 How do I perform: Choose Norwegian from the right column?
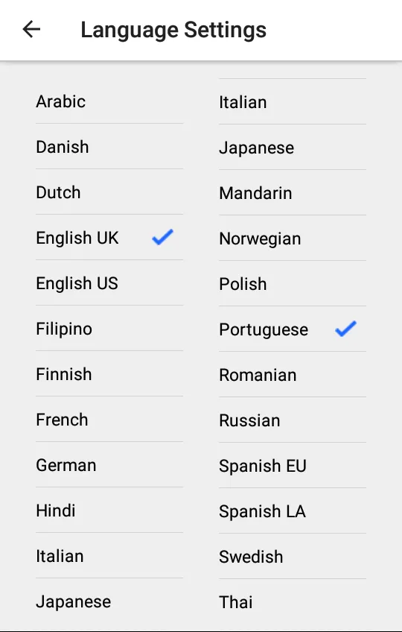coord(293,238)
